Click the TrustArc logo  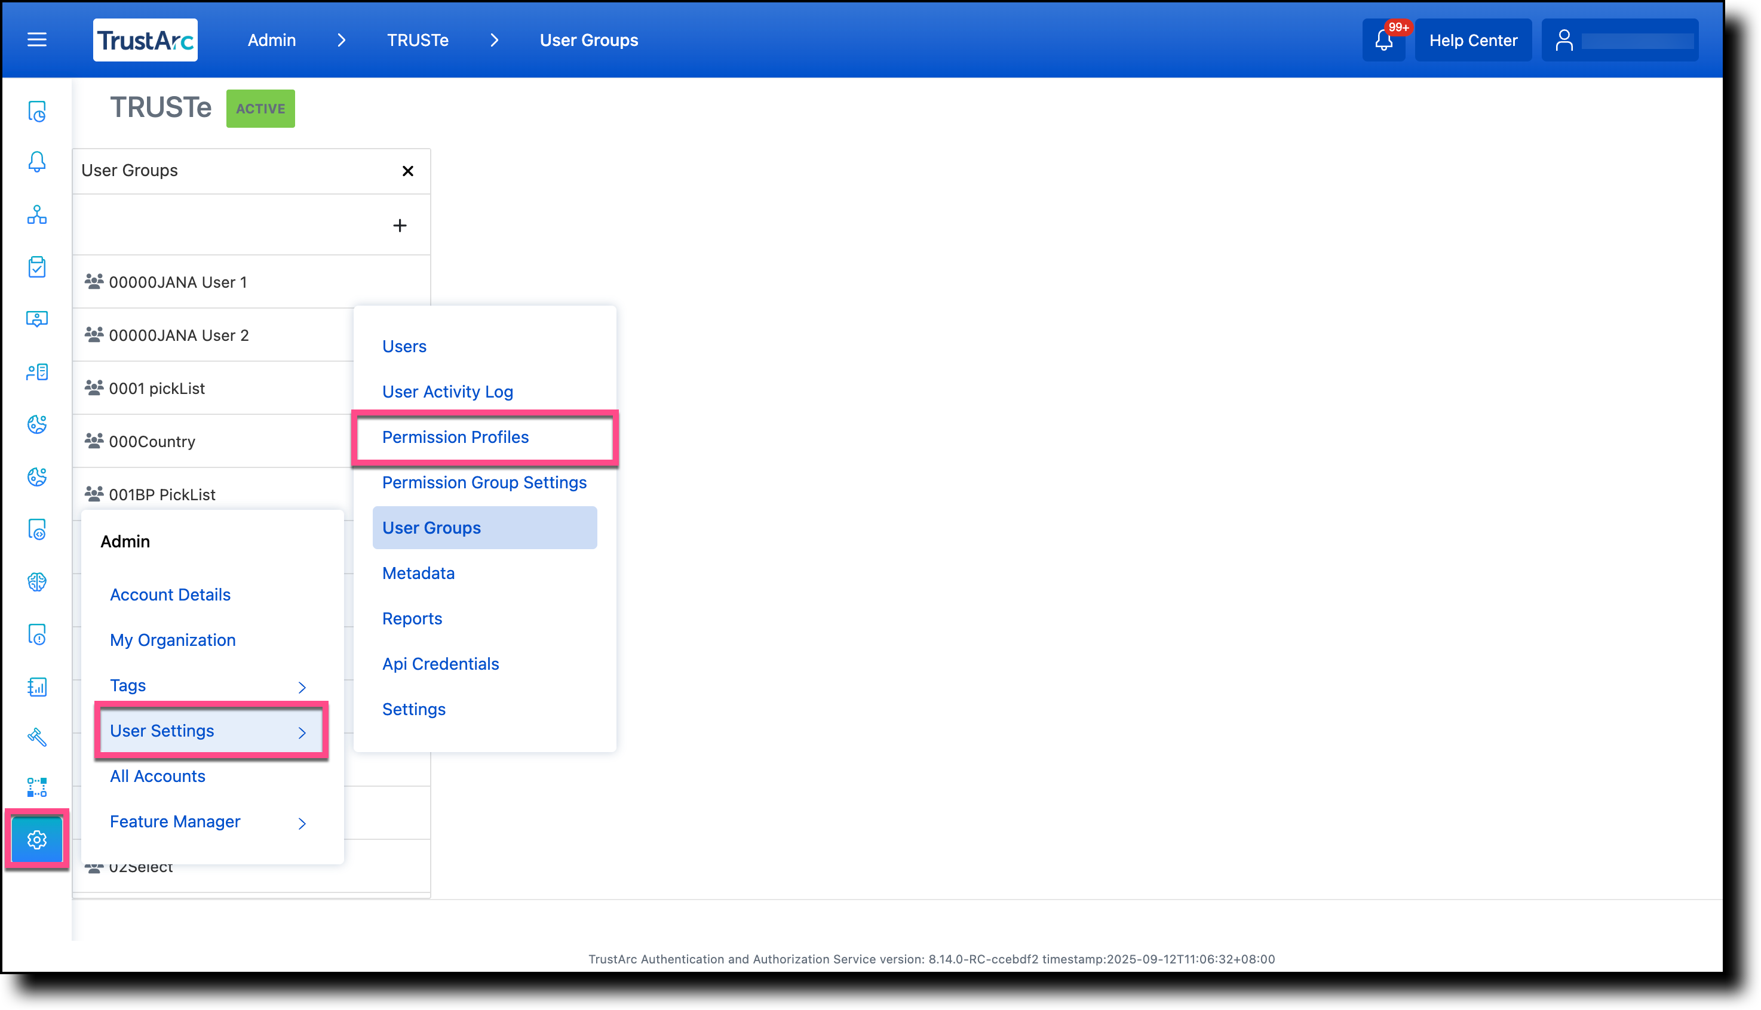pyautogui.click(x=145, y=40)
